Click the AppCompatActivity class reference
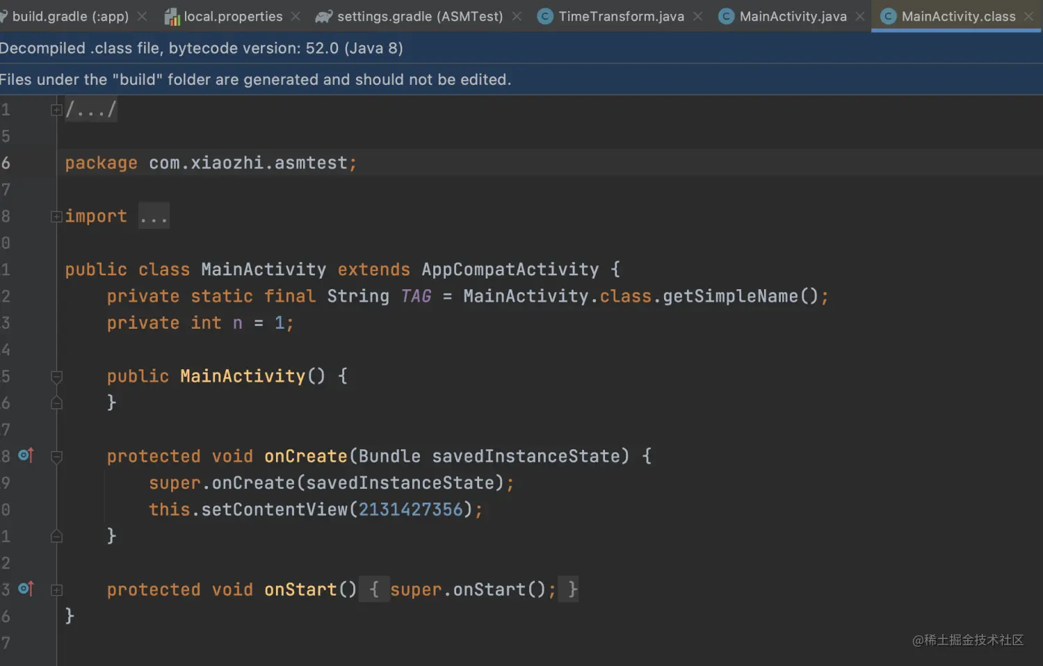 point(510,270)
